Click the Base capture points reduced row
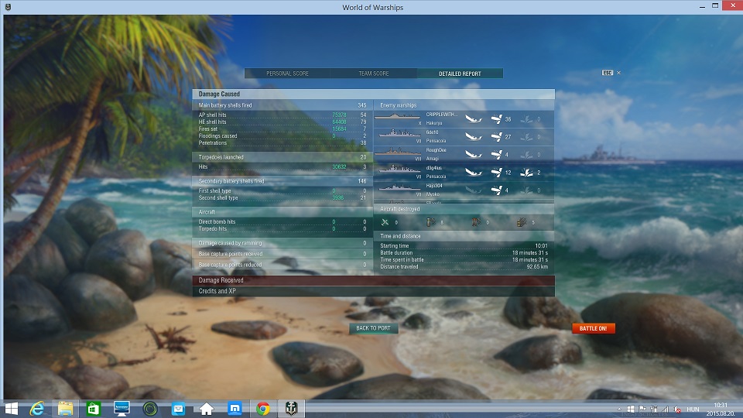 click(282, 265)
